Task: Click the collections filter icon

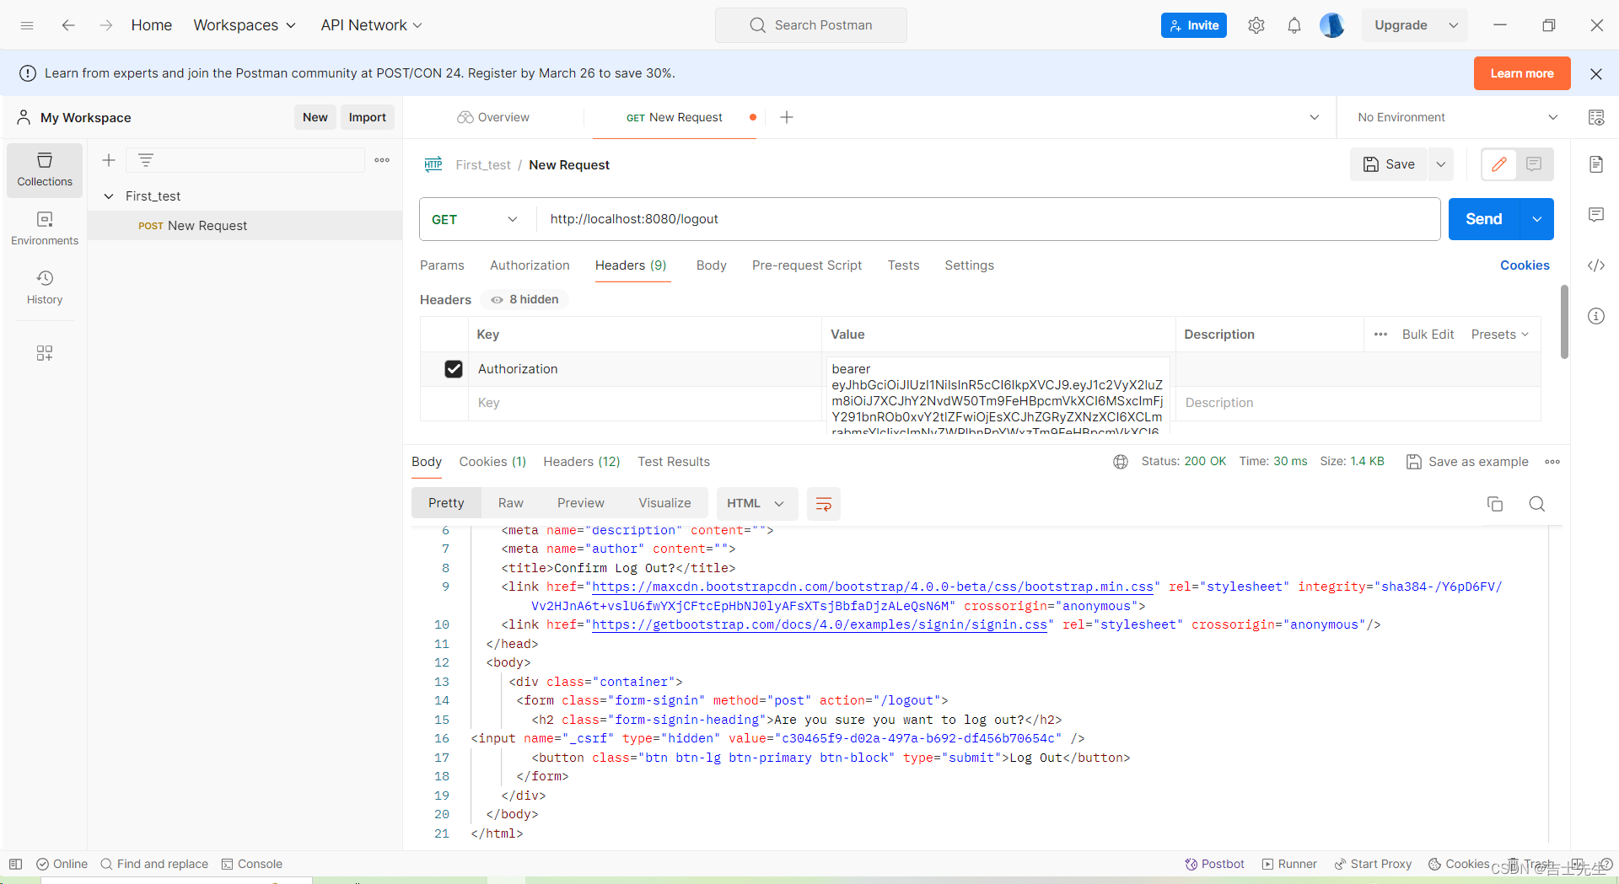Action: (x=146, y=160)
